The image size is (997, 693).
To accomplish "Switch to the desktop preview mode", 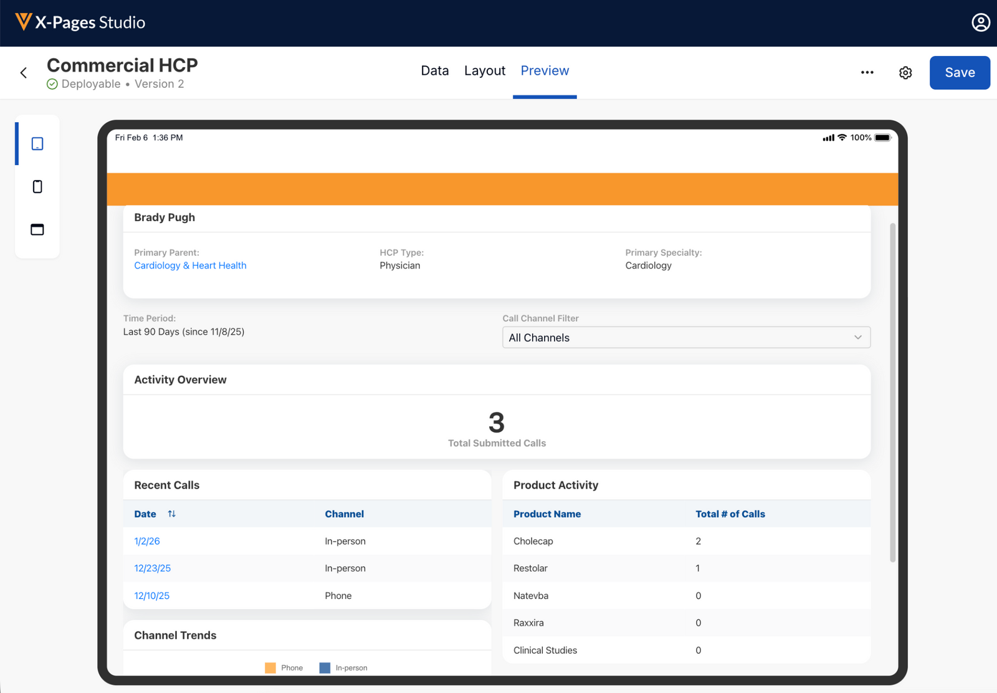I will (x=37, y=229).
